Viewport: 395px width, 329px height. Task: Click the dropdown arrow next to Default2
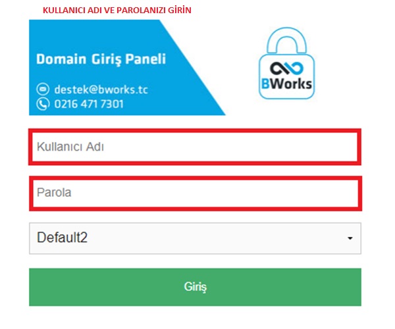point(350,238)
